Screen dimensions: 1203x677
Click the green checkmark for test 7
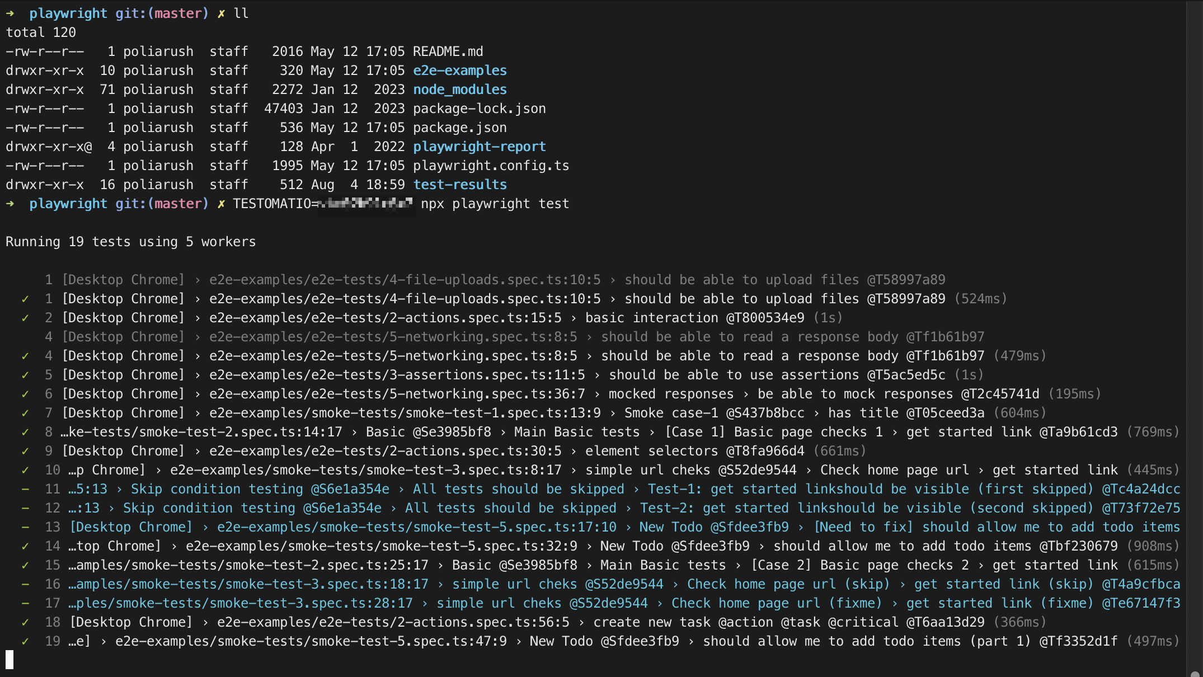point(25,413)
